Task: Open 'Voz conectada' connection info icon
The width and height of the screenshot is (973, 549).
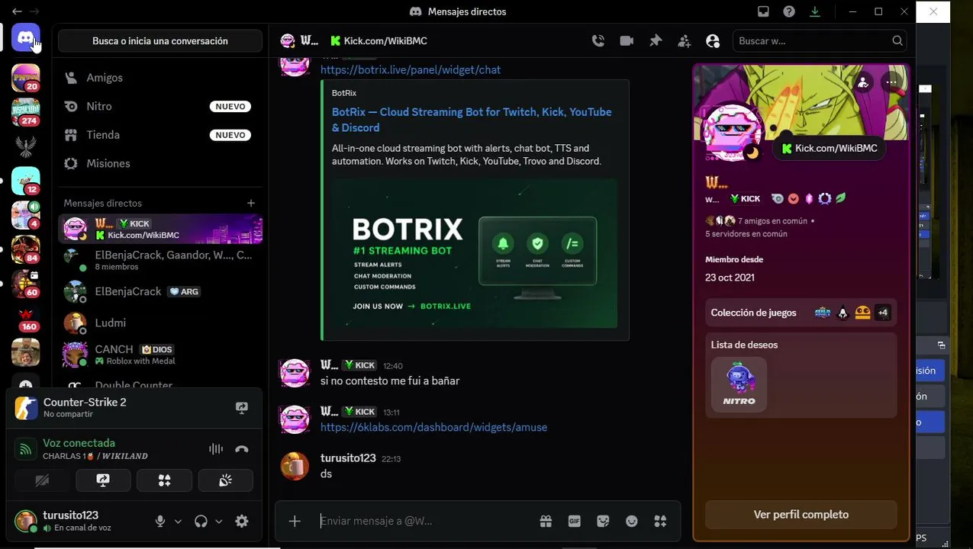Action: point(25,449)
